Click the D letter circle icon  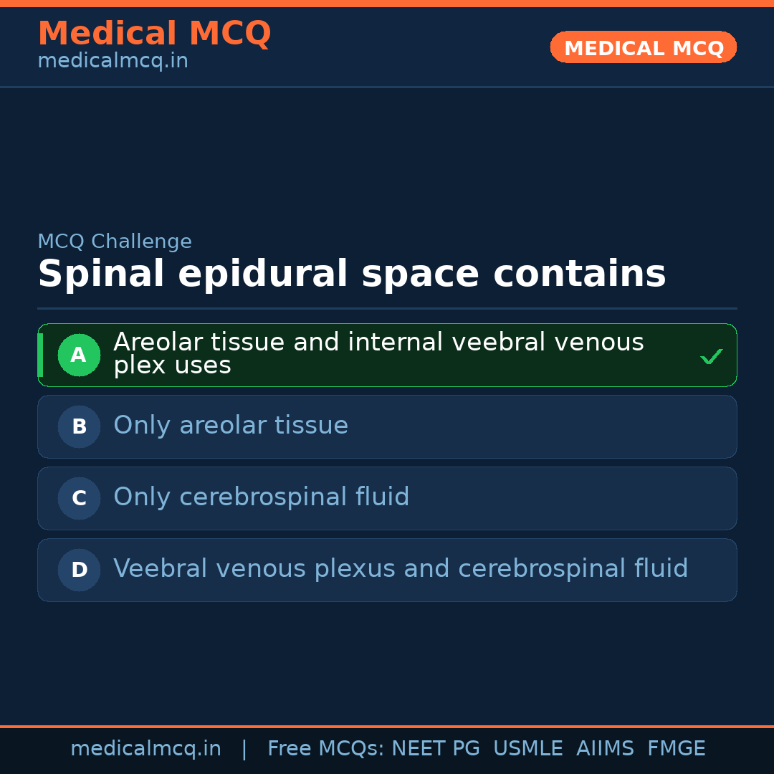(79, 570)
